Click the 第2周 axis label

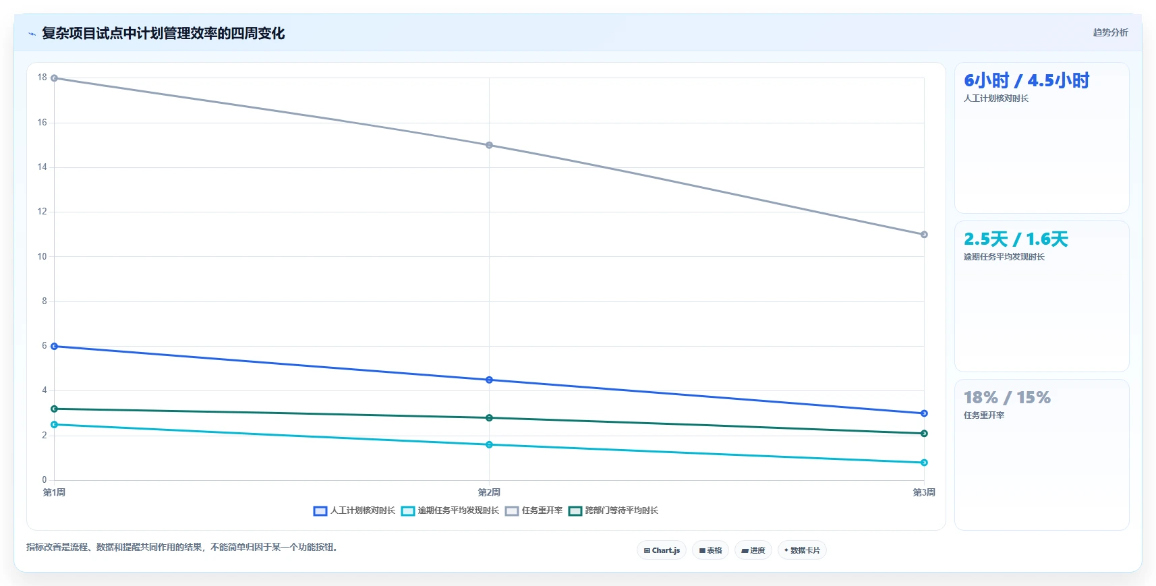point(489,492)
